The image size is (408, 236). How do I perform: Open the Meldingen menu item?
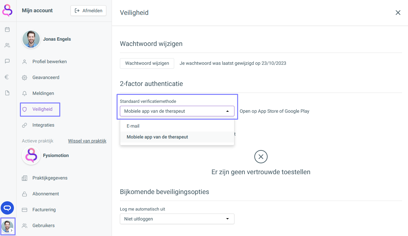point(43,93)
